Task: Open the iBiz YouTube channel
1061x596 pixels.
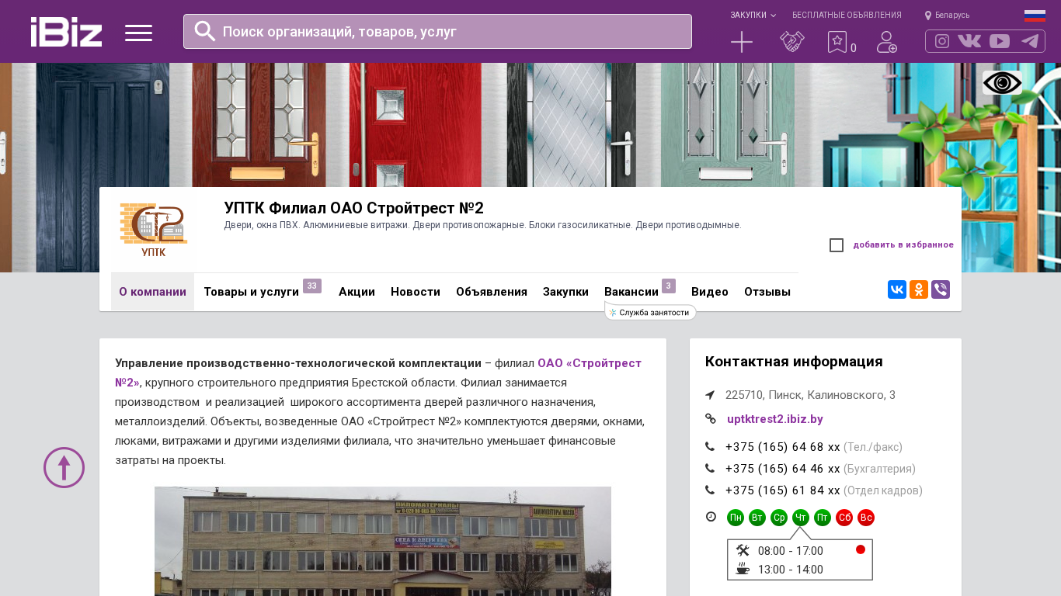Action: point(1000,41)
